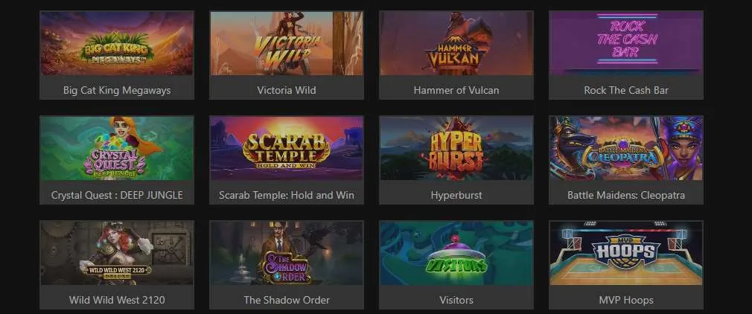Screen dimensions: 752x314
Task: Click the Rock The Cash Bar neon image
Action: click(626, 43)
